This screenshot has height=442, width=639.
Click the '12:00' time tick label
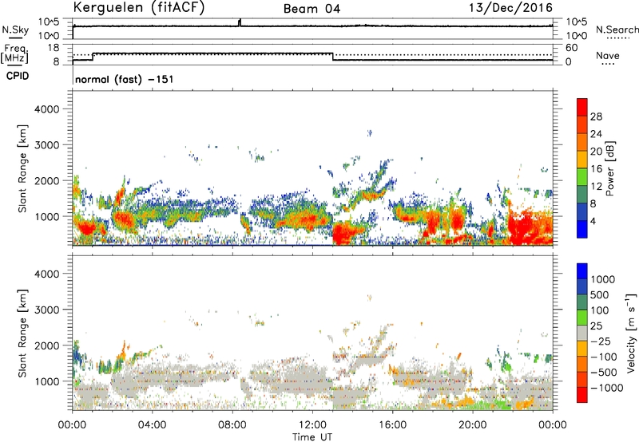tap(312, 425)
